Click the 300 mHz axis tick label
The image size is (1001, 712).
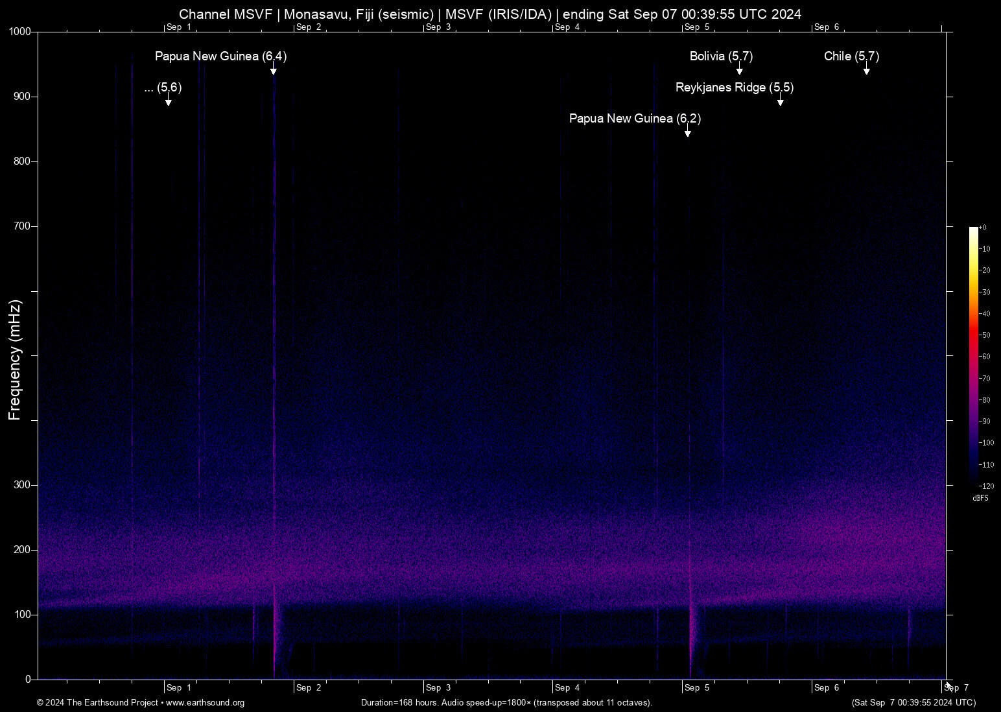pyautogui.click(x=22, y=484)
